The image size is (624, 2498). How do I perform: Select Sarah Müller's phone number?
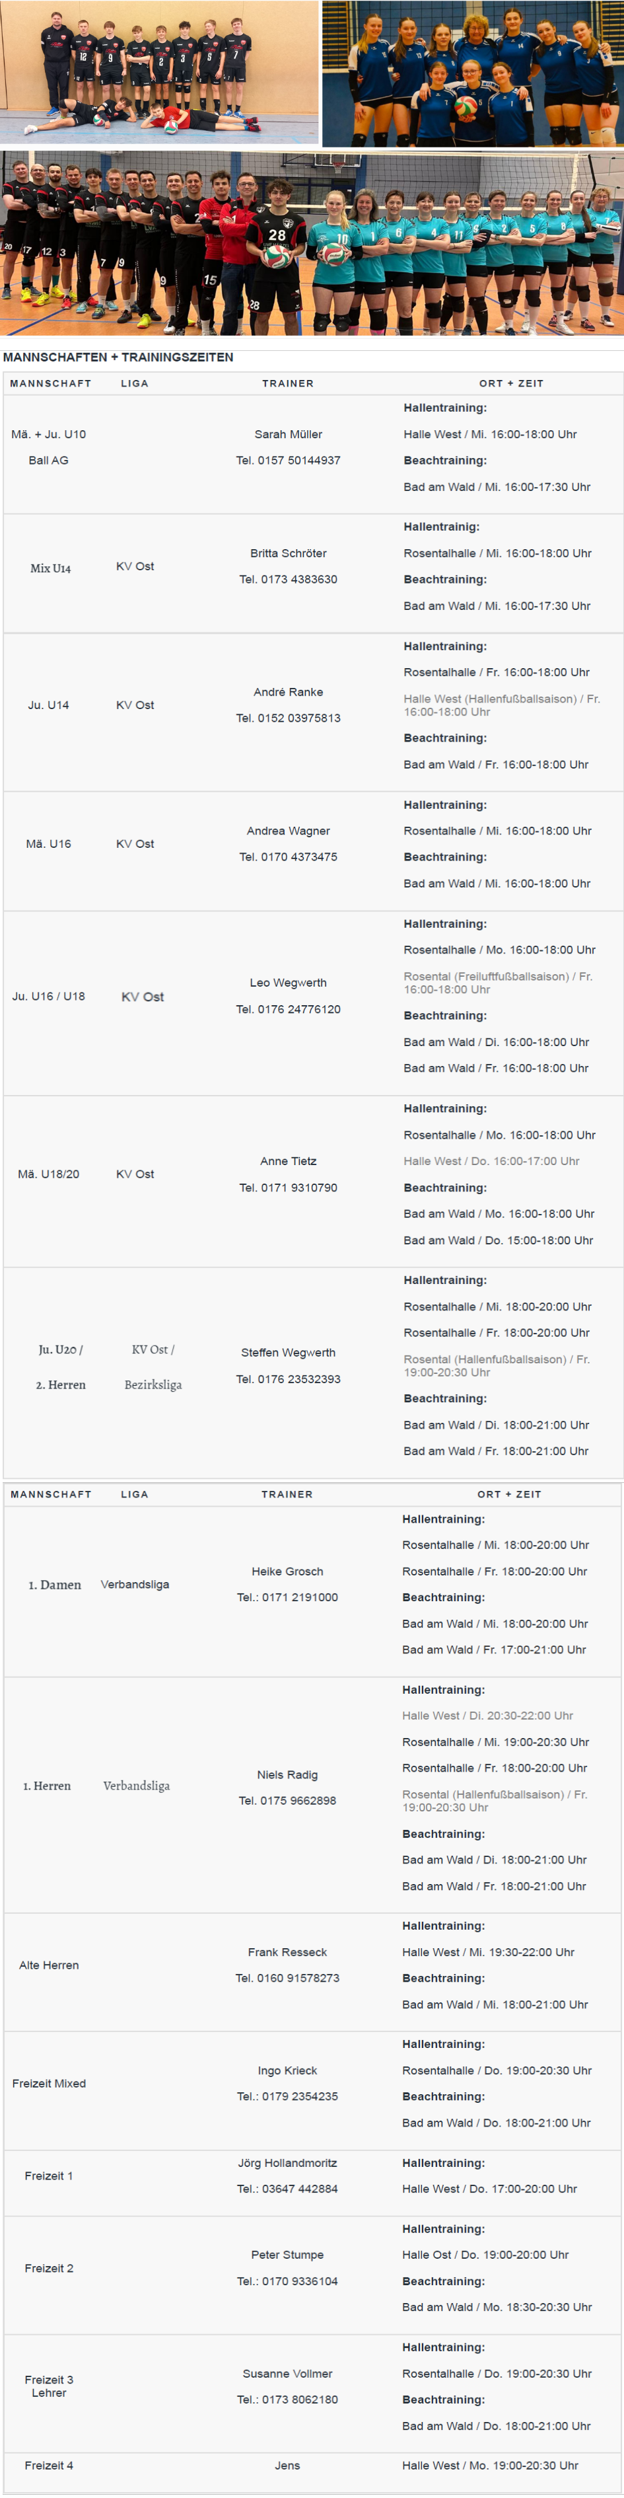pyautogui.click(x=289, y=461)
